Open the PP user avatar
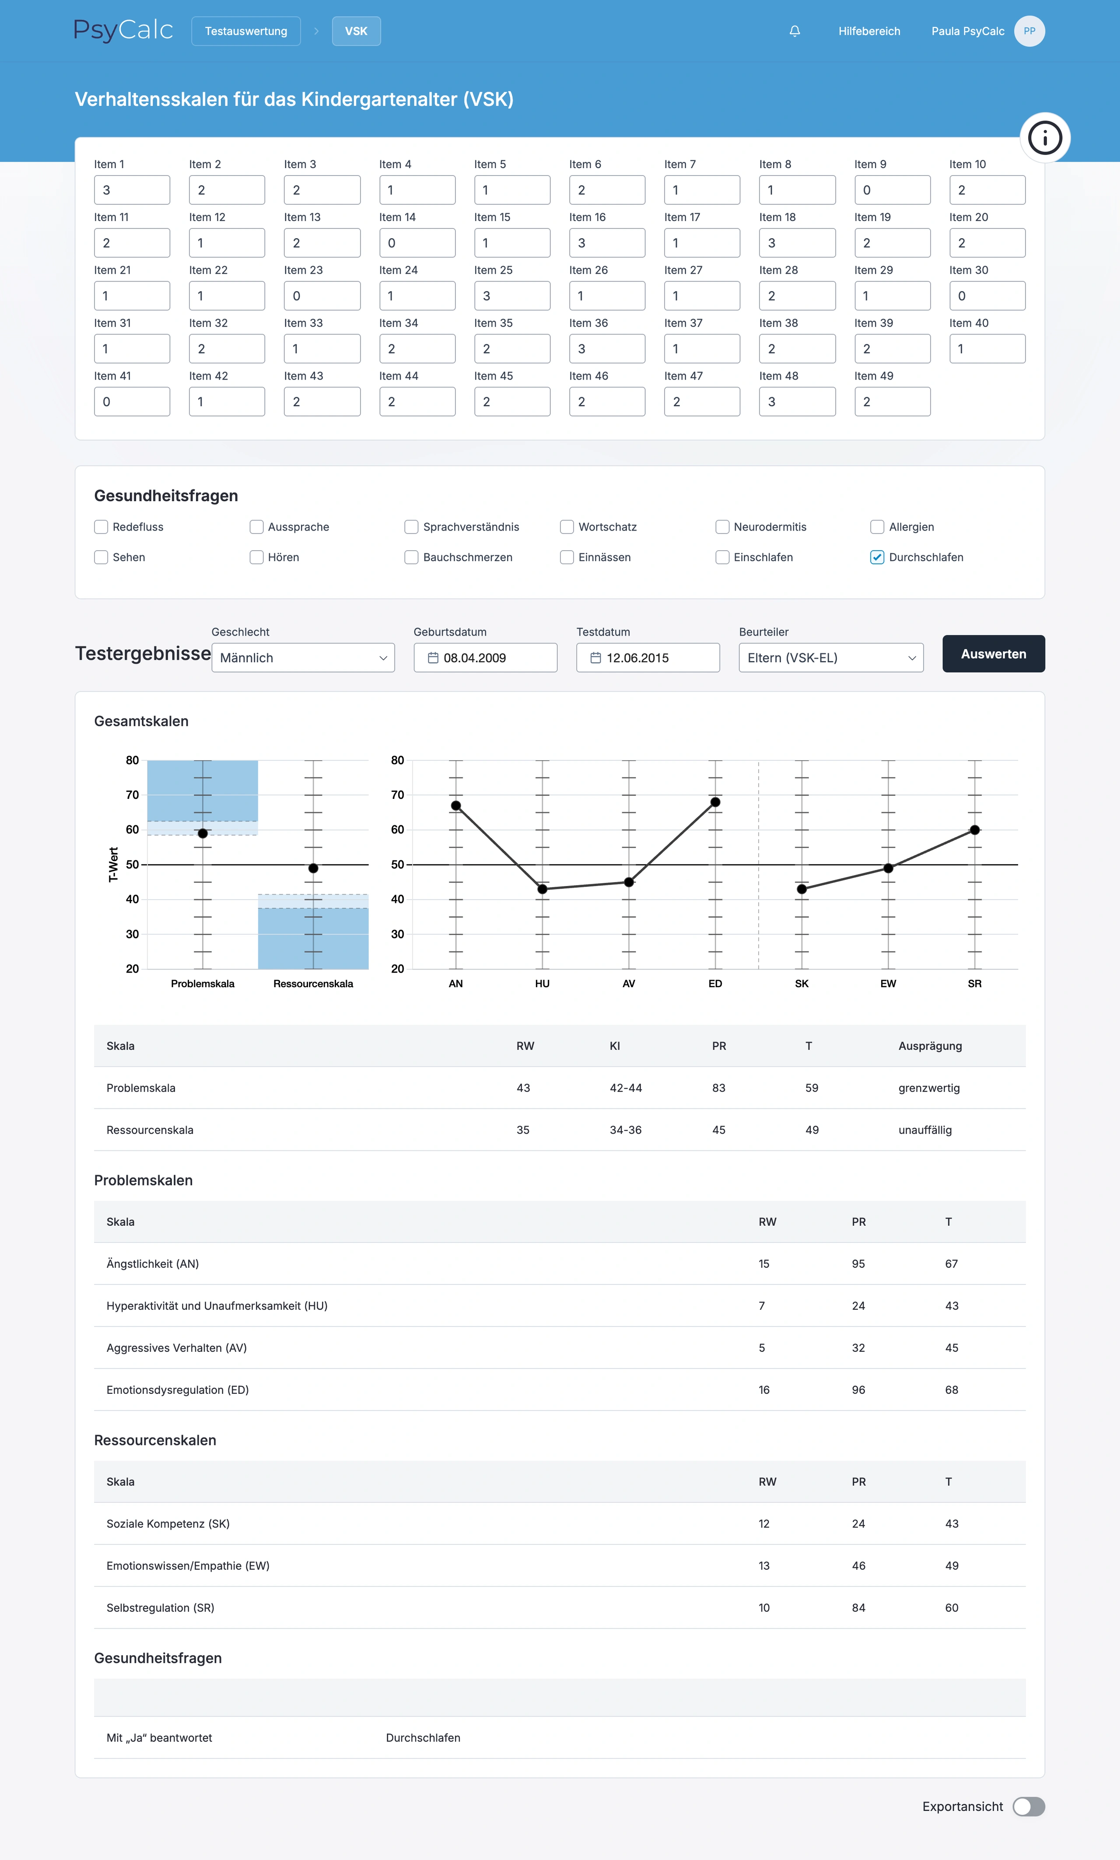The image size is (1120, 1860). (x=1029, y=31)
